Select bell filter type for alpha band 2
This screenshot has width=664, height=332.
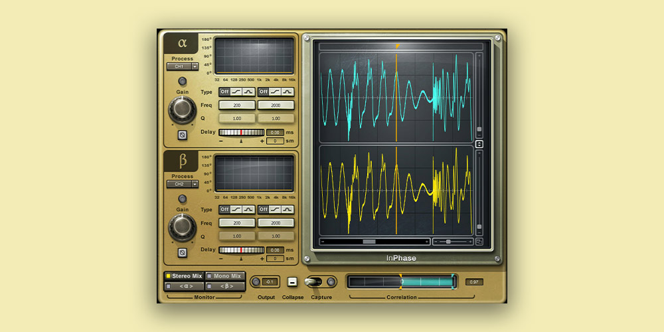[288, 92]
